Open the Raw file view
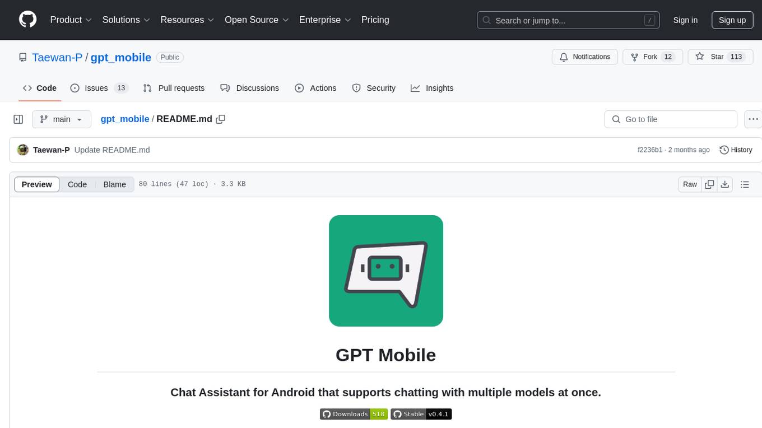762x428 pixels. pos(690,184)
